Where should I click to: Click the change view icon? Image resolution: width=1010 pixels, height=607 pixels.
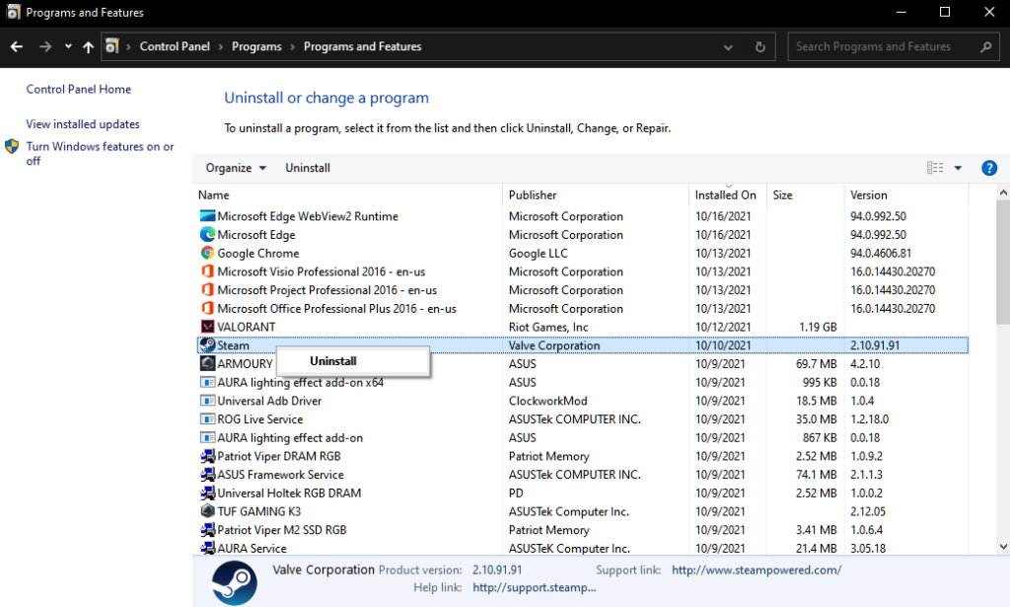click(x=934, y=168)
